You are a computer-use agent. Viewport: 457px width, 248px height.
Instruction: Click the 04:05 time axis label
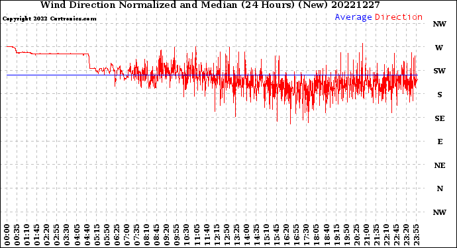(x=77, y=235)
